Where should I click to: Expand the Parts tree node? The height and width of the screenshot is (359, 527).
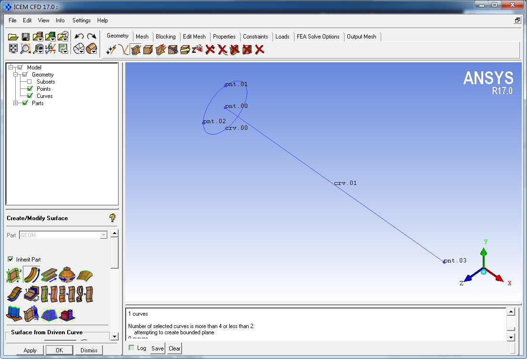coord(15,103)
